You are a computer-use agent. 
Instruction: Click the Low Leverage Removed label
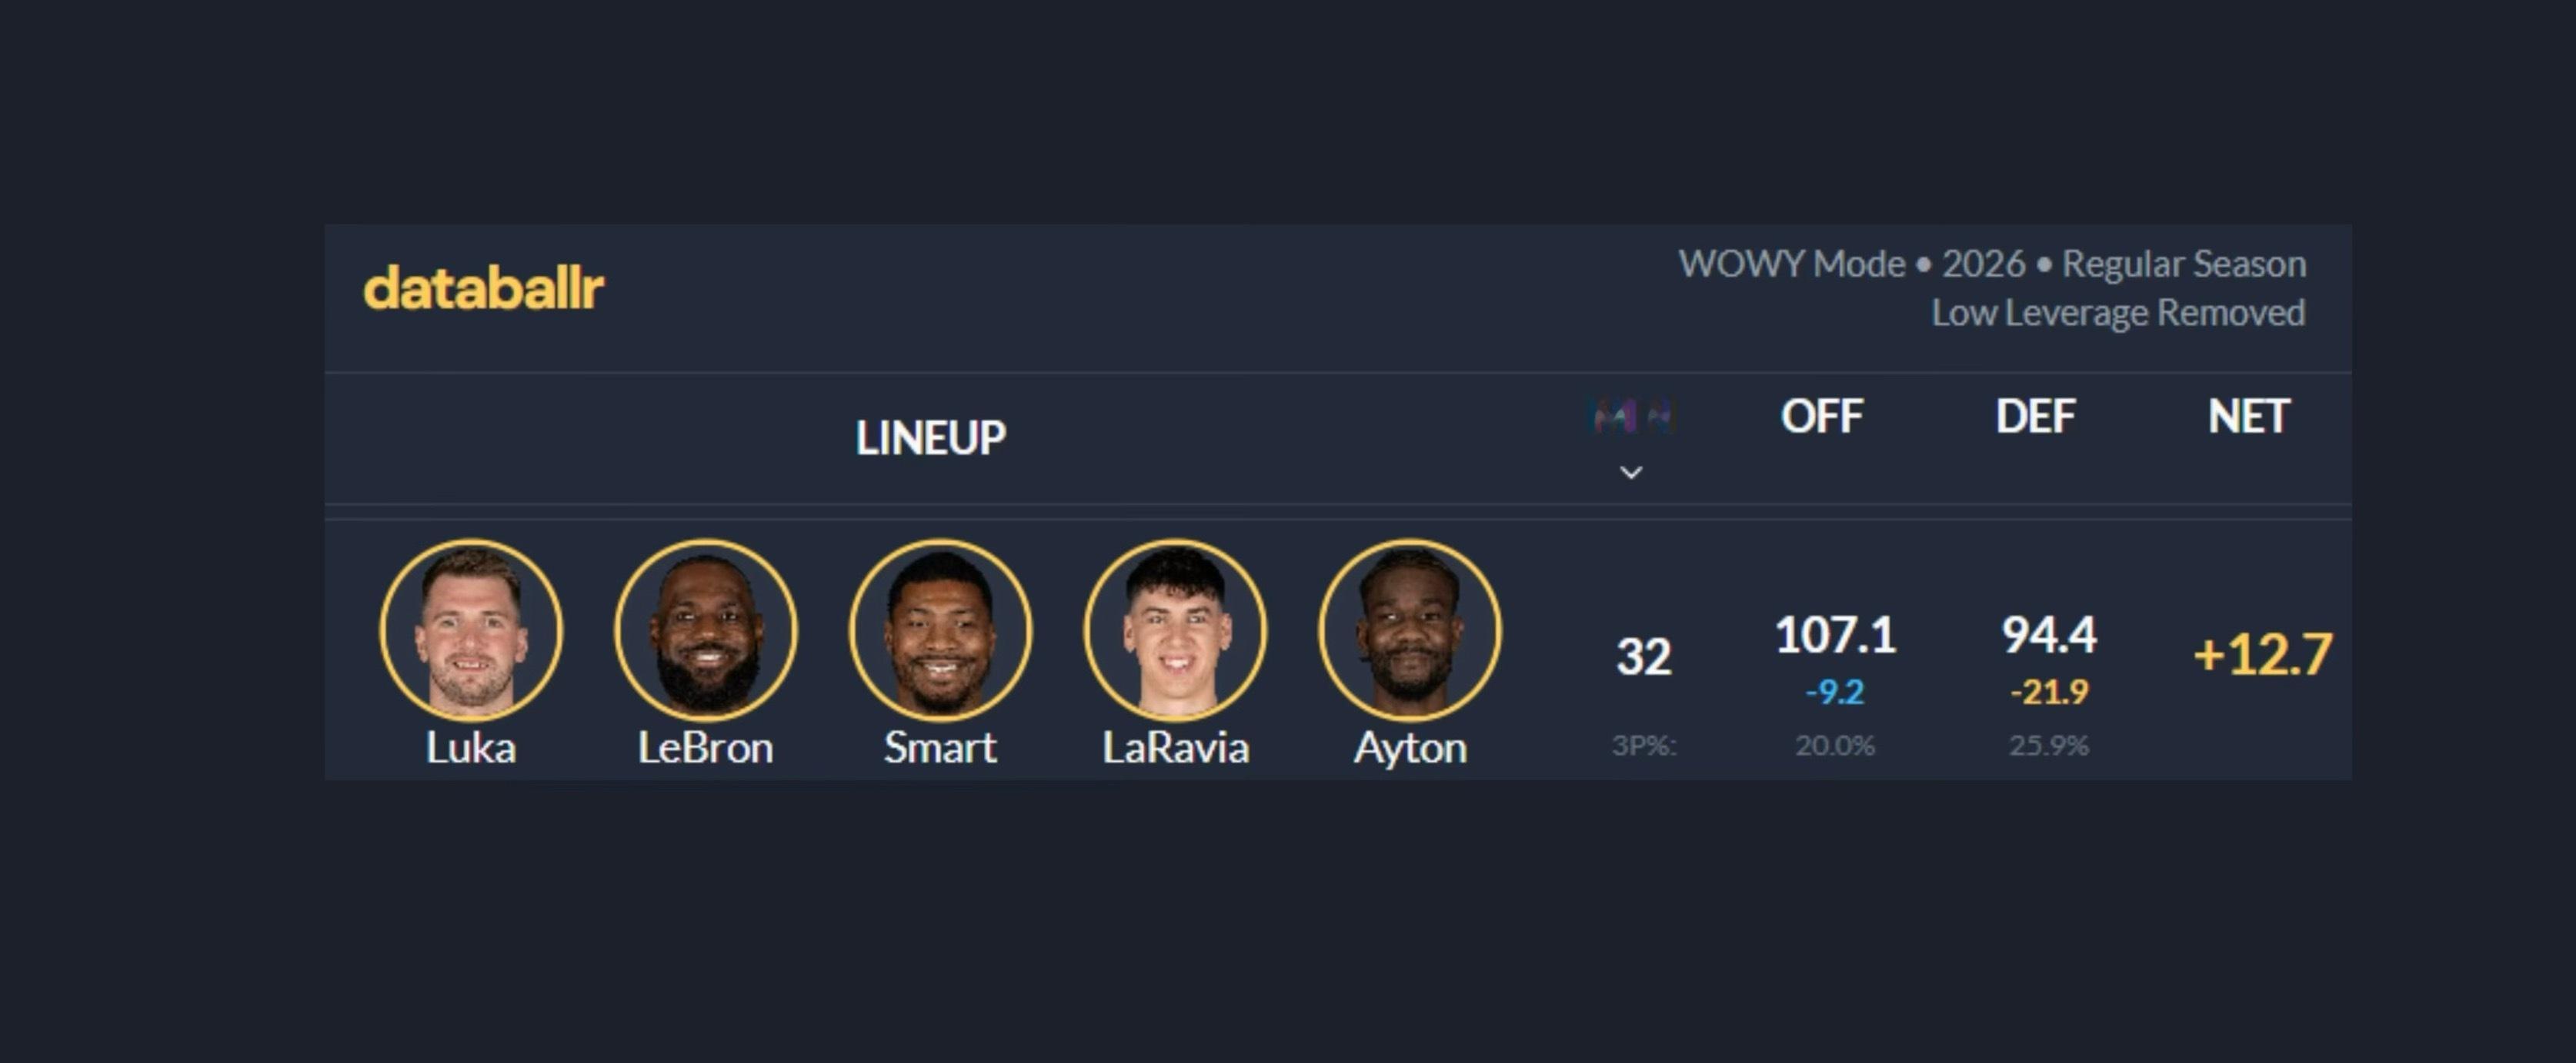coord(2118,313)
